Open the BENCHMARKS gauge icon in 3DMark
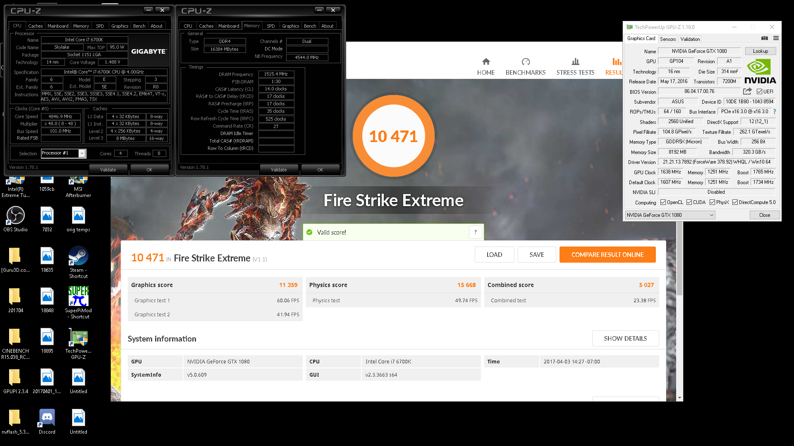 coord(526,62)
